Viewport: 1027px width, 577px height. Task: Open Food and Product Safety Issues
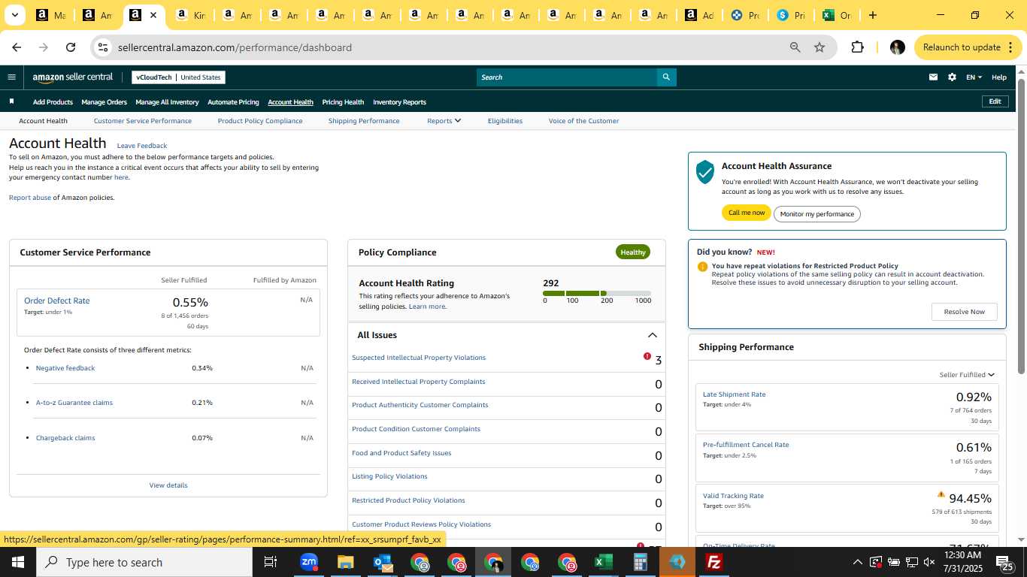[x=401, y=453]
